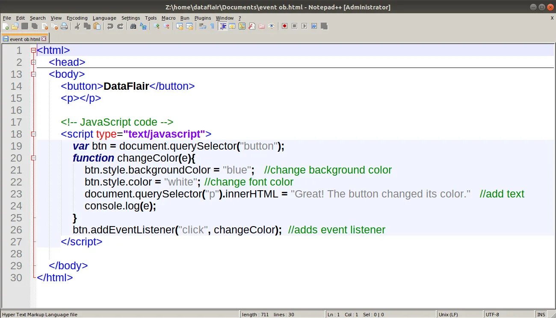Screen dimensions: 556x318
Task: Collapse the body fold on line 13
Action: point(33,74)
